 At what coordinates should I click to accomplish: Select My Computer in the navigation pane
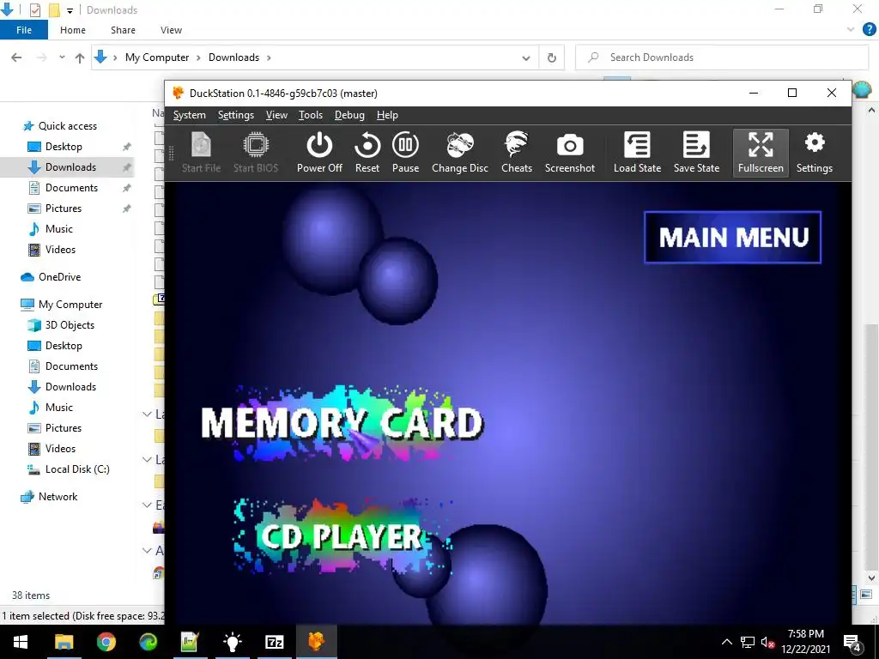[x=70, y=305]
